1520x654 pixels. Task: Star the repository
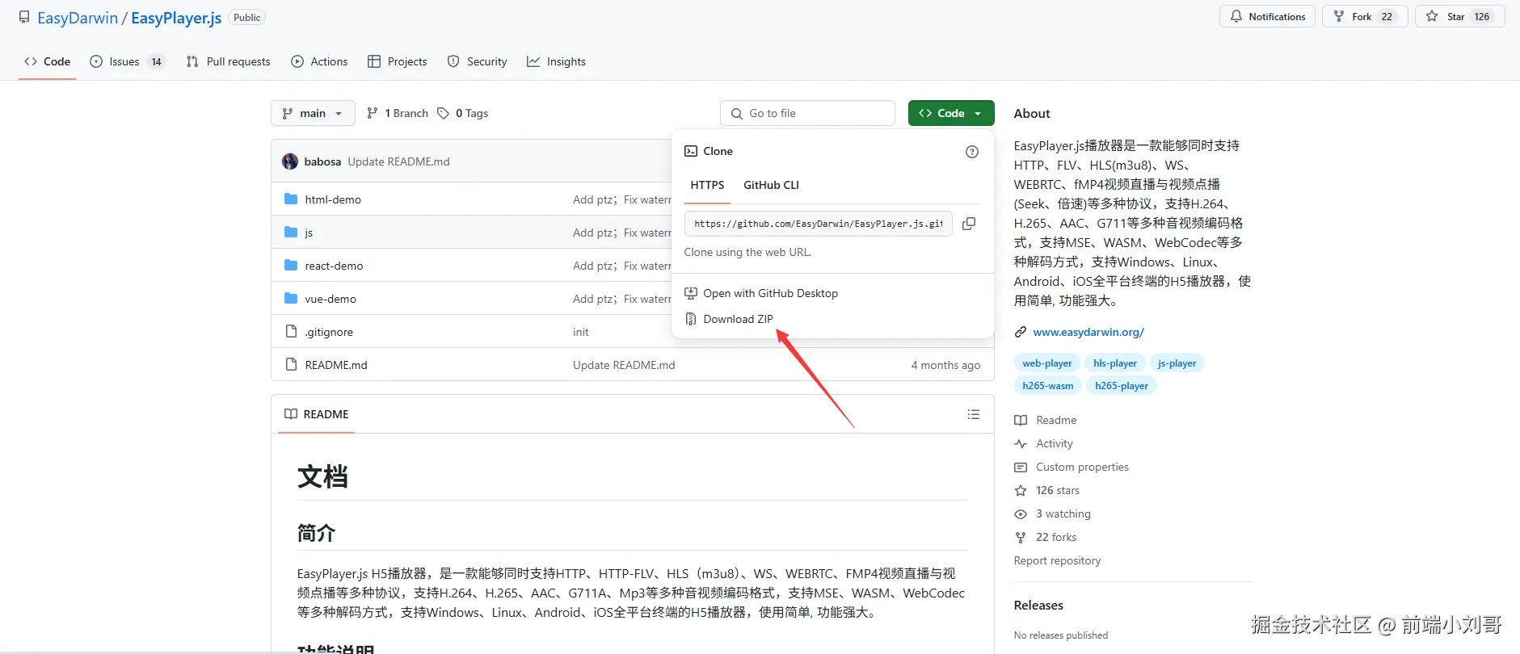(x=1459, y=16)
